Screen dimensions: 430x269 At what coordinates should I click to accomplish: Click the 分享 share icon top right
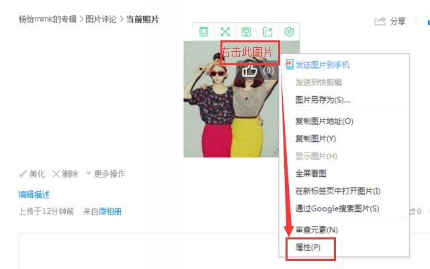(x=380, y=21)
